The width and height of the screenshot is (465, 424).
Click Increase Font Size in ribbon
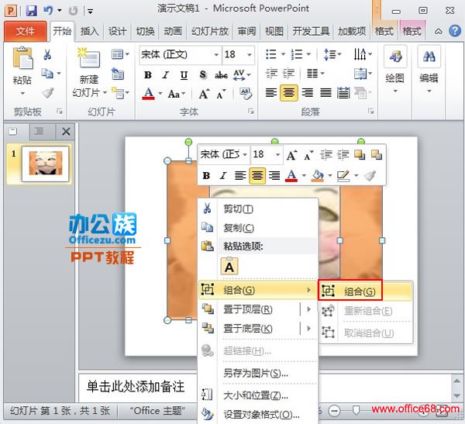coord(204,95)
